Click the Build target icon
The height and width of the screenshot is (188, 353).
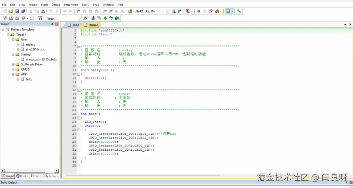pyautogui.click(x=11, y=18)
